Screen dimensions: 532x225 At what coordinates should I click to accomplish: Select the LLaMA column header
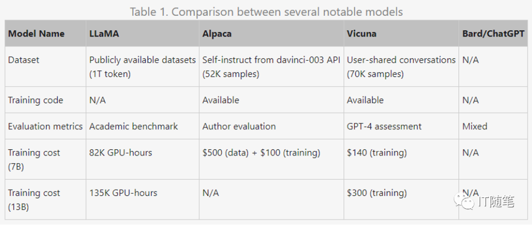(x=104, y=34)
